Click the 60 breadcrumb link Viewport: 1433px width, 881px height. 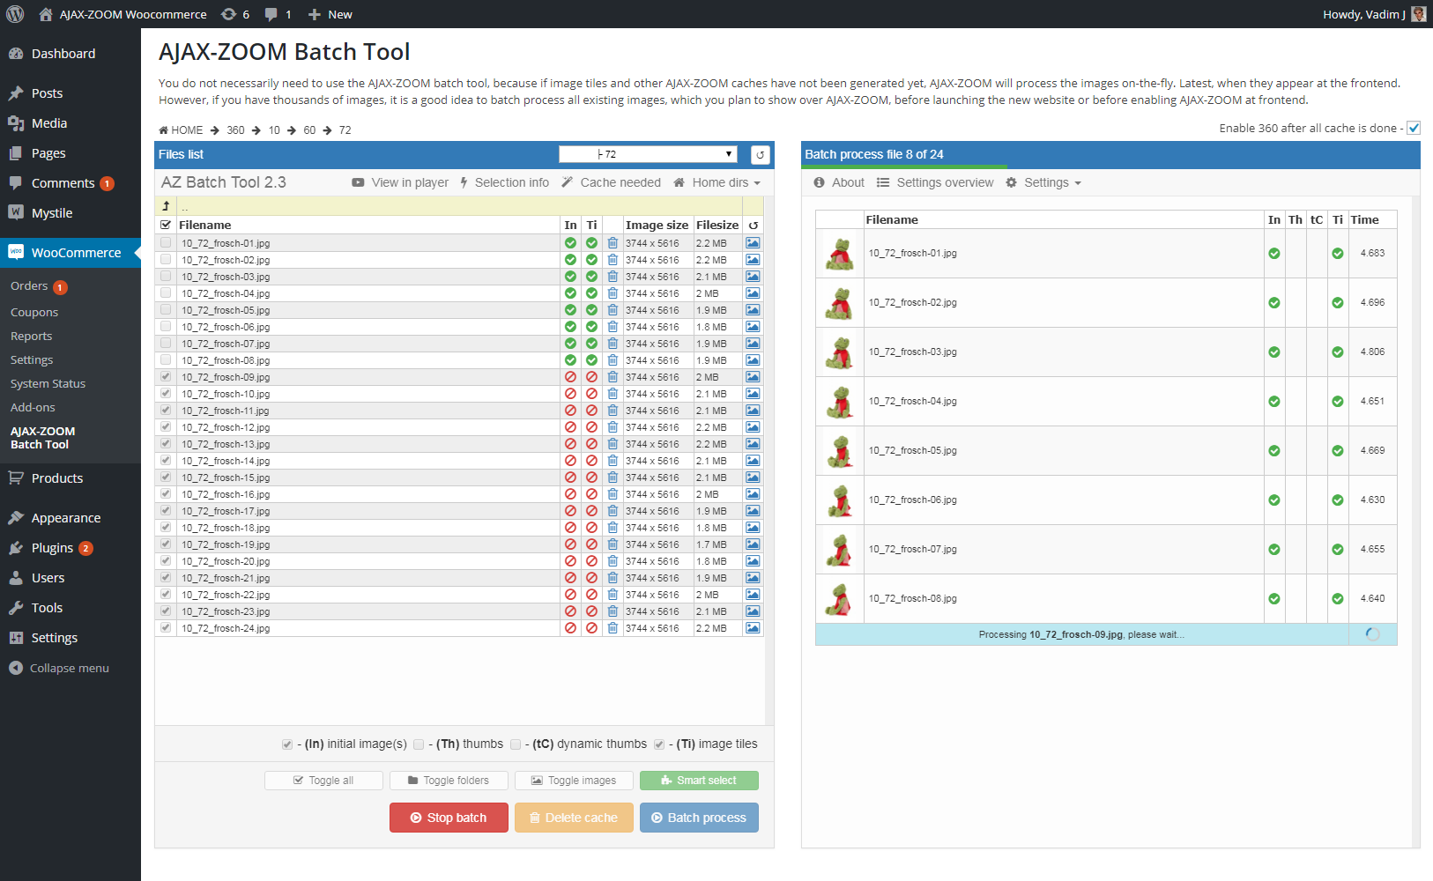[x=309, y=130]
